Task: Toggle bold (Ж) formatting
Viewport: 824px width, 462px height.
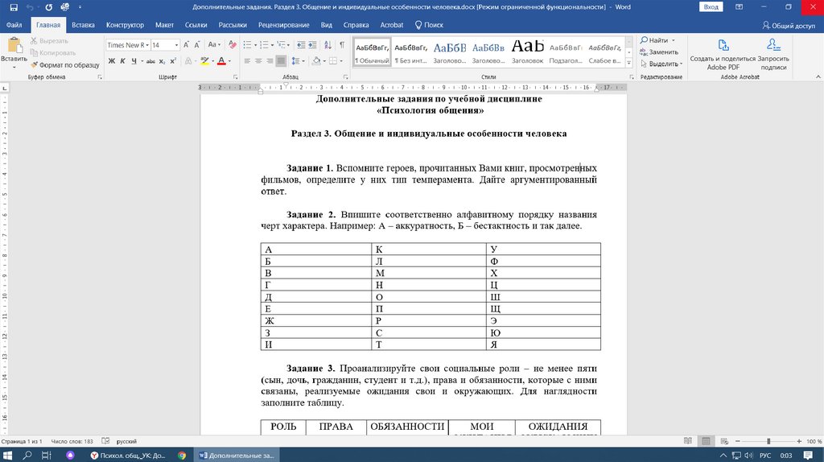Action: point(111,61)
